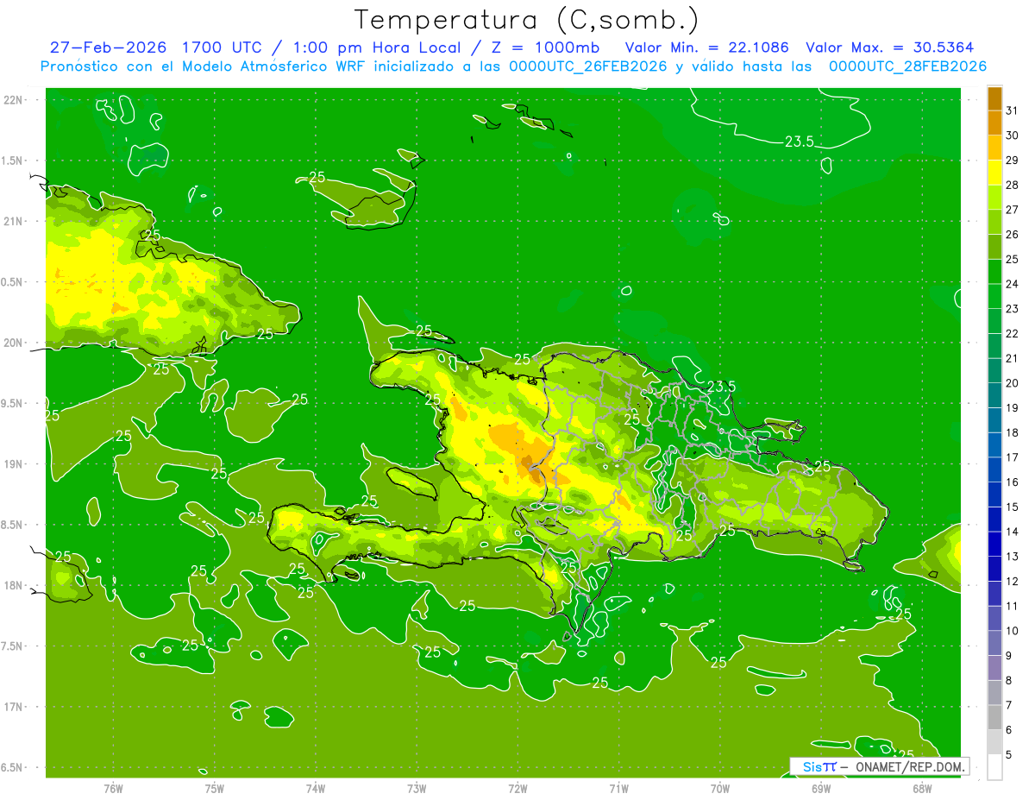Click the '68W' longitude axis label
This screenshot has height=800, width=1035.
922,788
